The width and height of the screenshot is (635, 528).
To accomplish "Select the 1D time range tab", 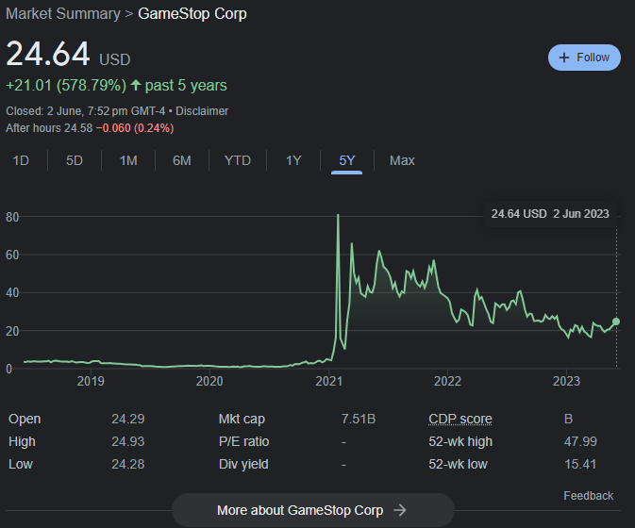I will click(x=21, y=160).
